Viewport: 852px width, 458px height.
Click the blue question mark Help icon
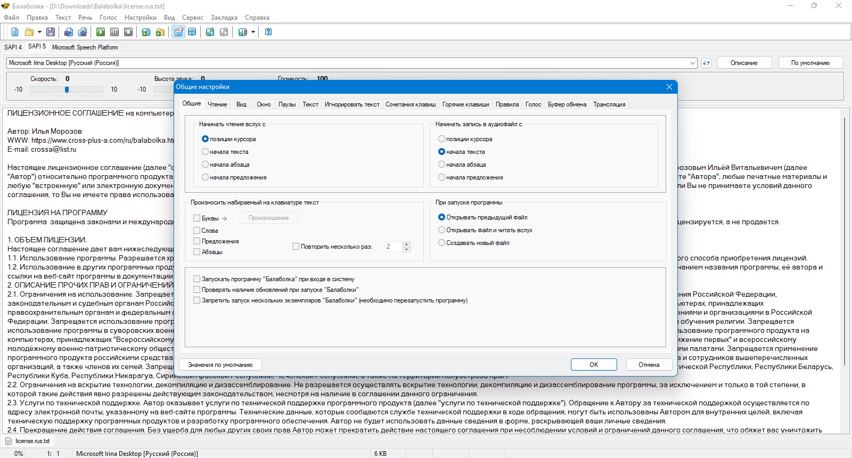268,32
